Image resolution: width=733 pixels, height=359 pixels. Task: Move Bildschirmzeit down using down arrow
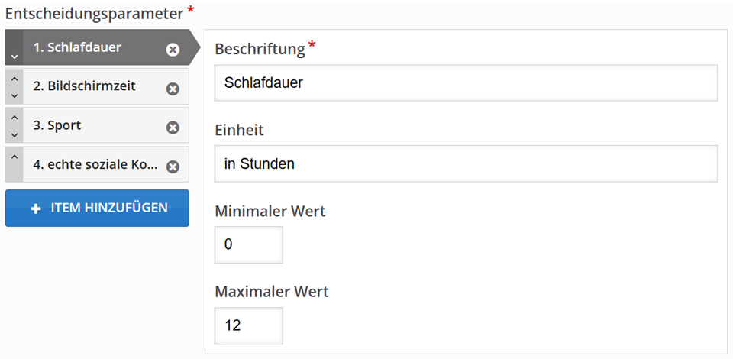pyautogui.click(x=14, y=95)
